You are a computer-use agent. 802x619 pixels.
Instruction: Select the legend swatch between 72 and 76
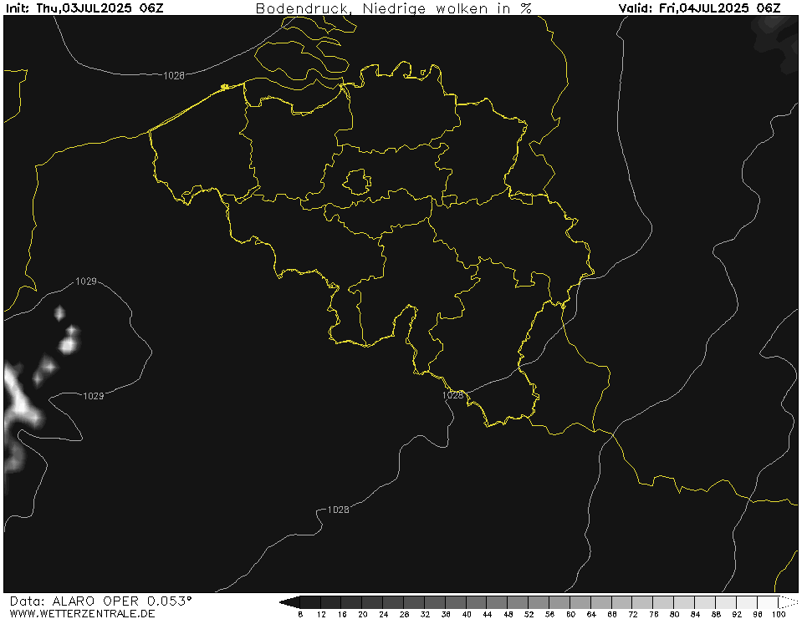point(643,602)
